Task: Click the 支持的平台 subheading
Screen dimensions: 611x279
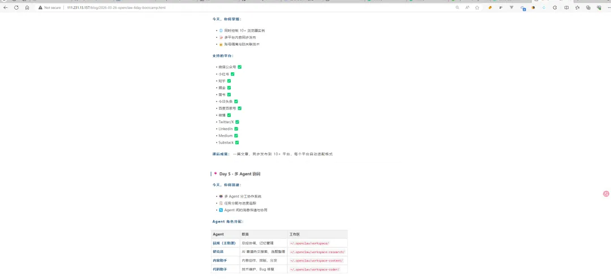Action: (223, 56)
